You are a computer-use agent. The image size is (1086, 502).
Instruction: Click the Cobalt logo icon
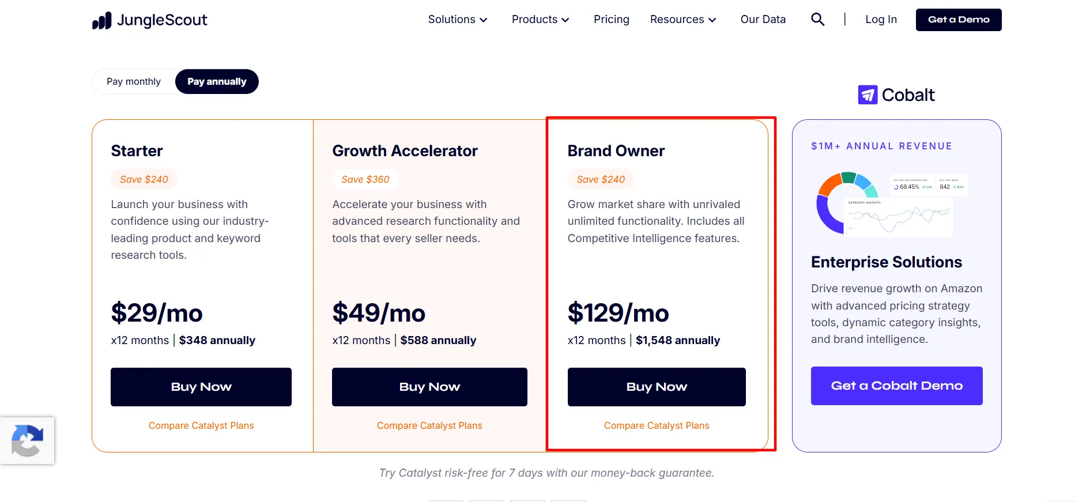point(868,95)
